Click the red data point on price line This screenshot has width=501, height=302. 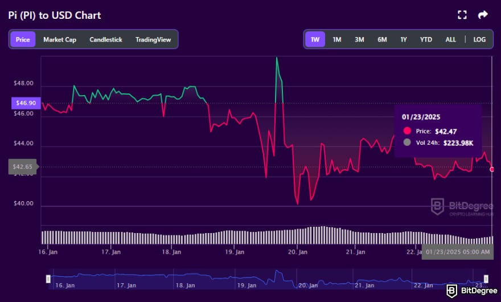pyautogui.click(x=492, y=169)
